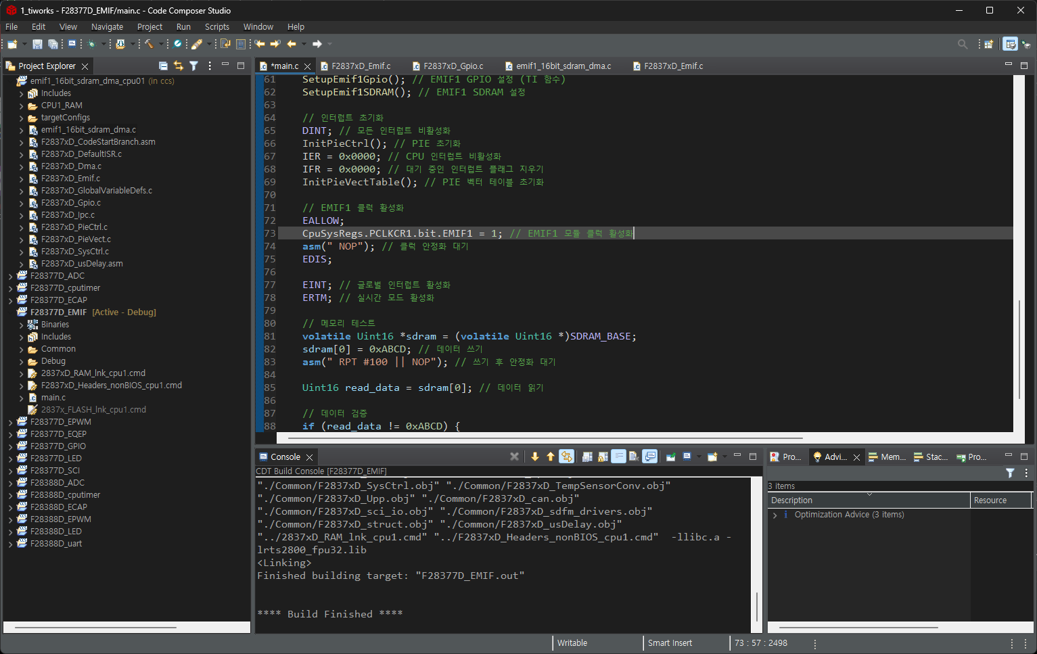Collapse all in Project Explorer

coord(163,66)
